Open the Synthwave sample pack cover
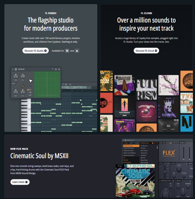Image resolution: width=195 pixels, height=199 pixels. tap(124, 107)
